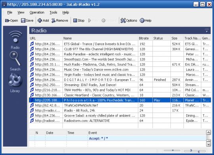Click the music note icon for Virgin Radio
The width and height of the screenshot is (214, 155).
[x=32, y=75]
